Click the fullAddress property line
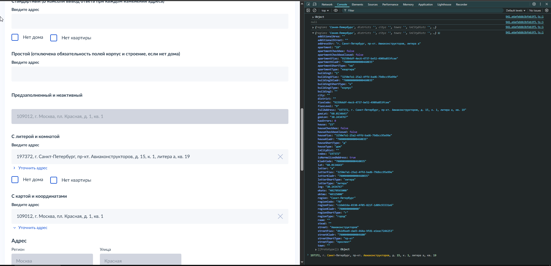This screenshot has width=551, height=266. pos(392,110)
